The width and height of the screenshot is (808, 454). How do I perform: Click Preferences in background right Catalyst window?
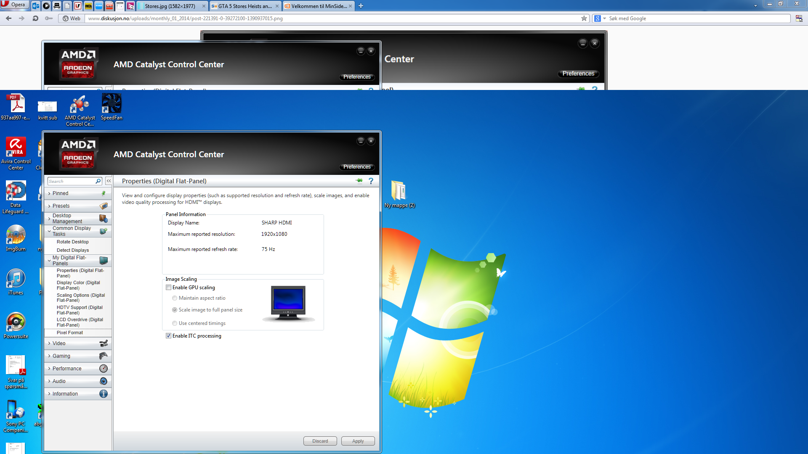(578, 74)
